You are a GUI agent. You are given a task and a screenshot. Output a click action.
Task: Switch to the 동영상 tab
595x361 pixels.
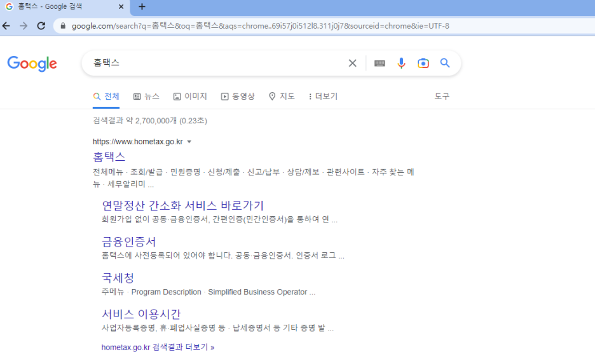coord(238,97)
